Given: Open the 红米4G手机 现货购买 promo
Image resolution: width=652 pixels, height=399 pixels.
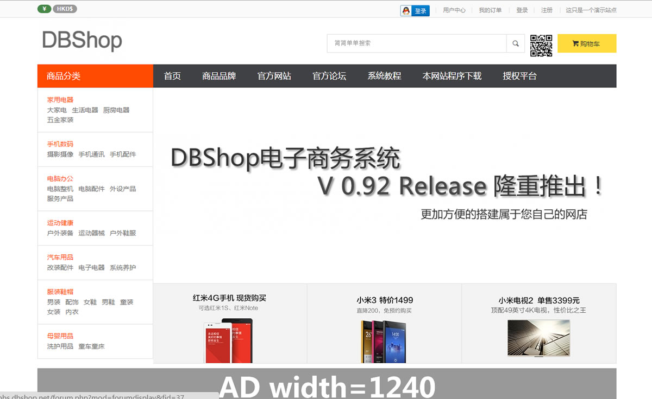Looking at the screenshot, I should (x=230, y=323).
